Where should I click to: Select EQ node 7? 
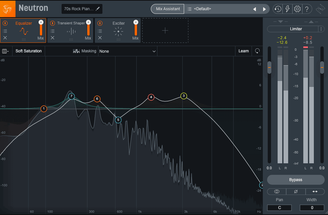pyautogui.click(x=71, y=96)
